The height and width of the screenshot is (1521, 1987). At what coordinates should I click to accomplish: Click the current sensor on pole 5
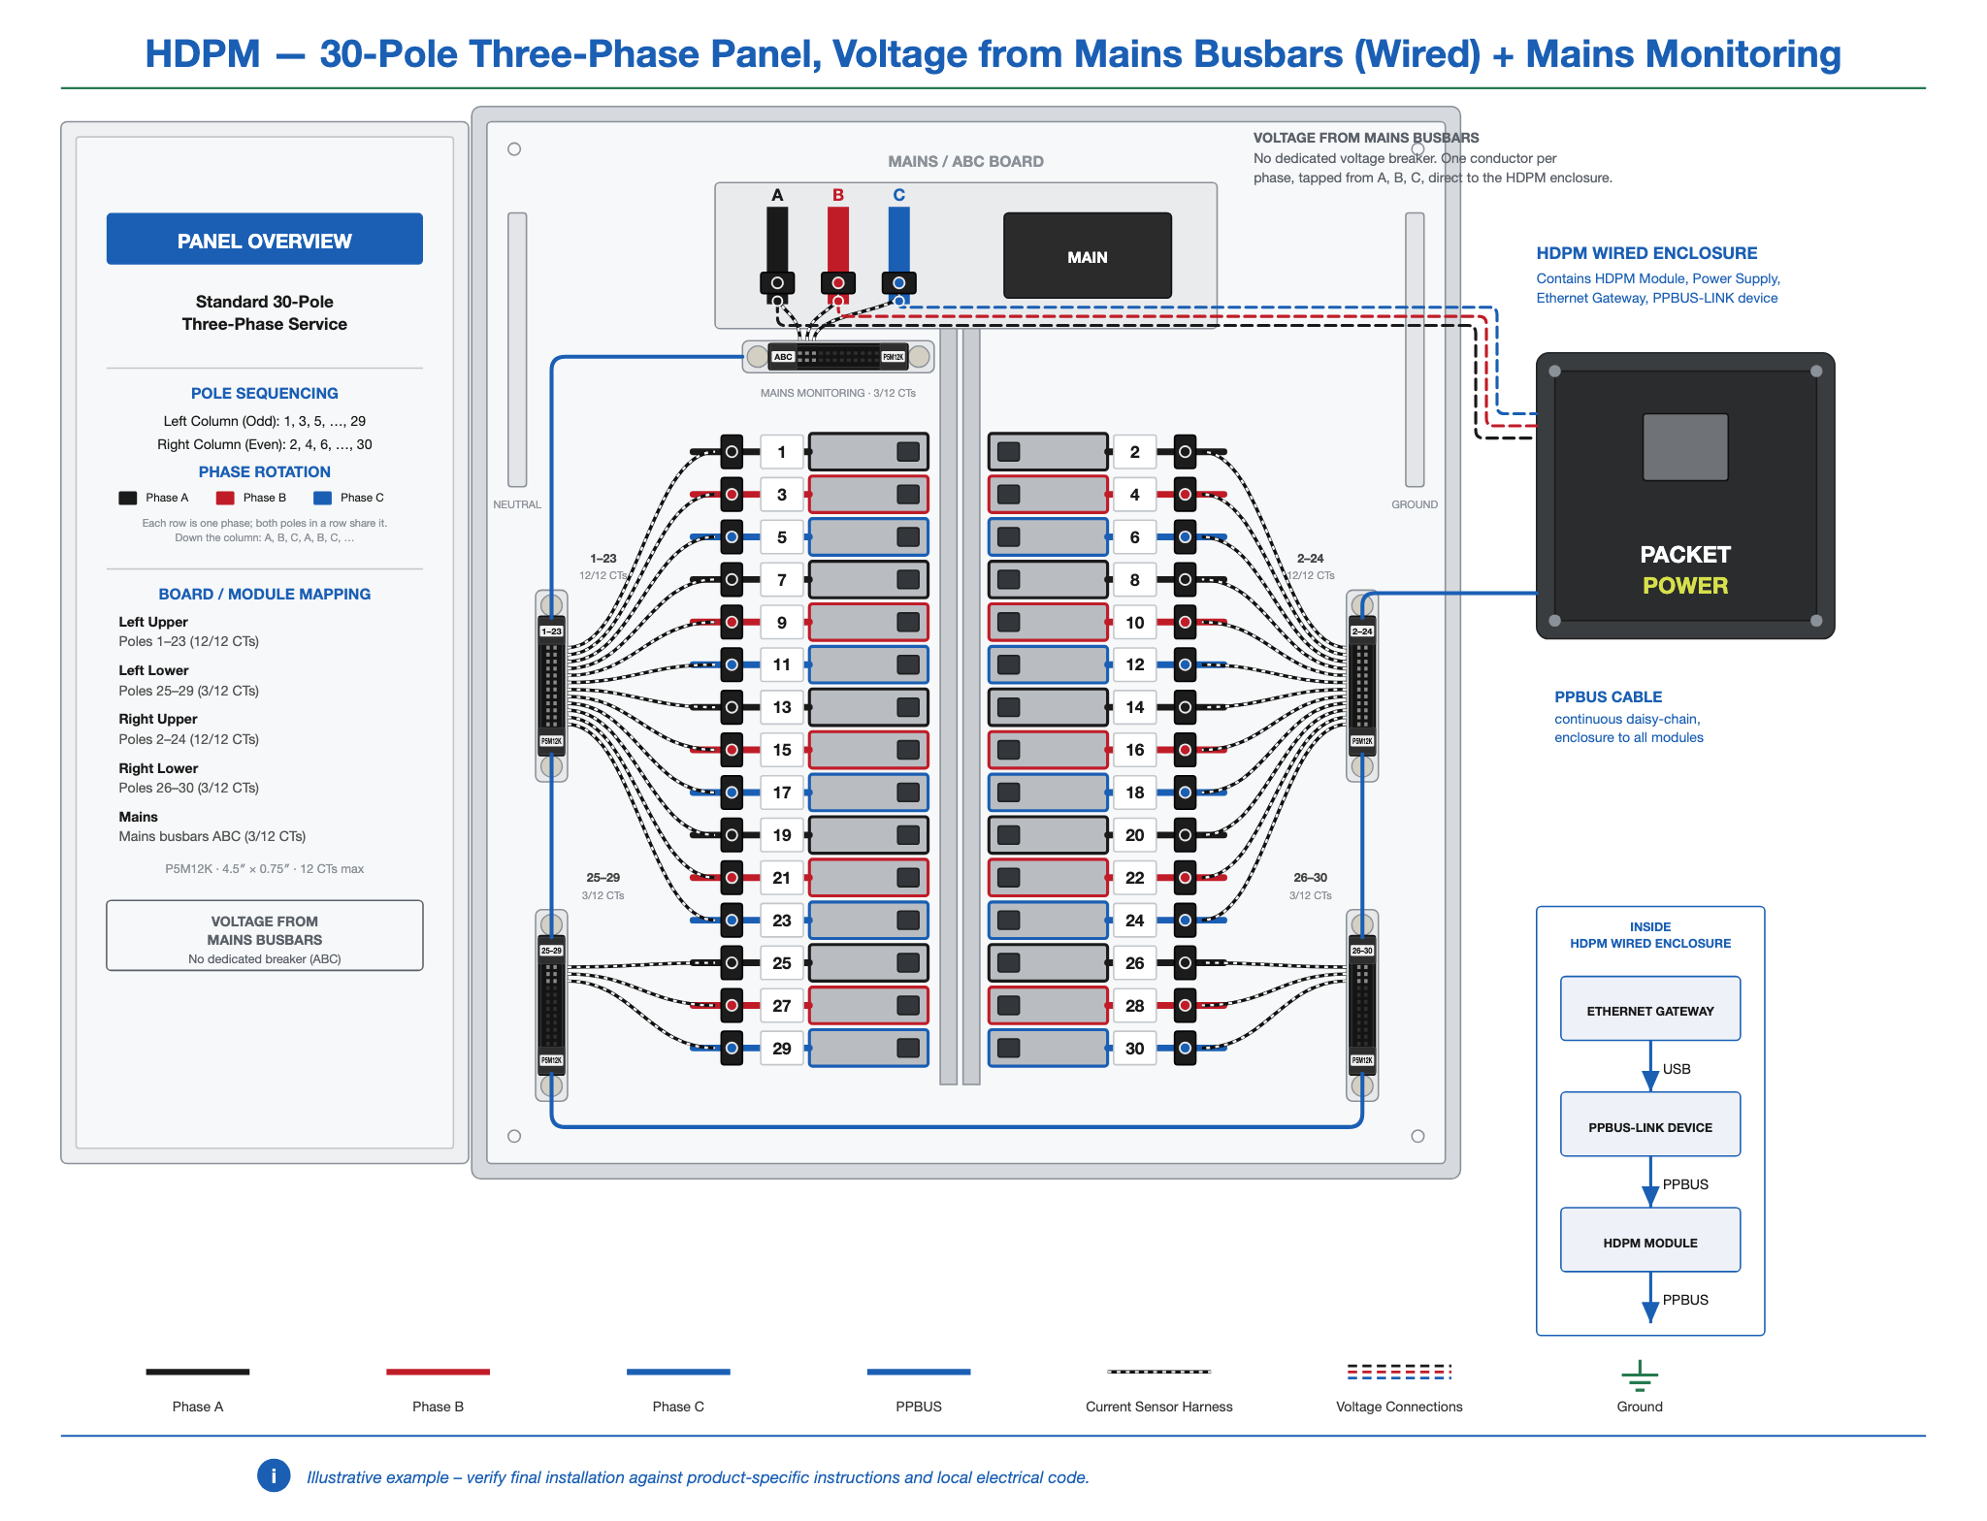[x=732, y=536]
